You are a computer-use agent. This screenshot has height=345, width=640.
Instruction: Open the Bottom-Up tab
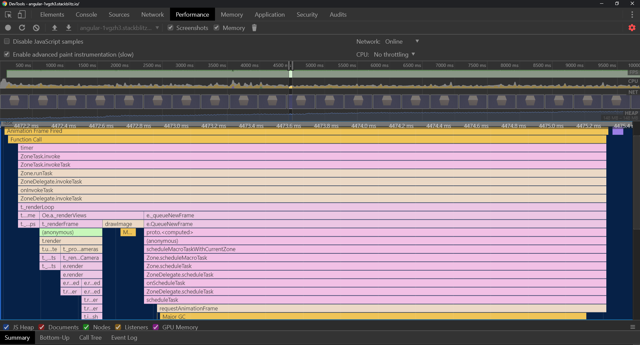coord(55,338)
